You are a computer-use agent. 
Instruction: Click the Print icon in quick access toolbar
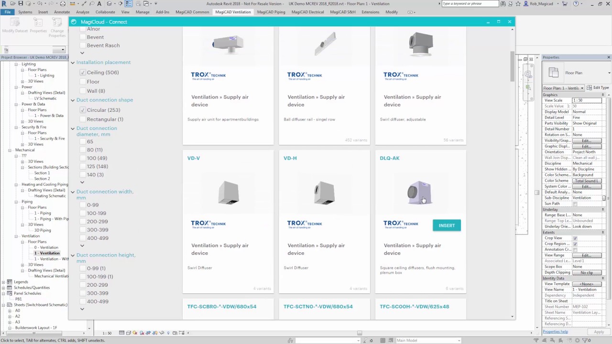click(63, 3)
